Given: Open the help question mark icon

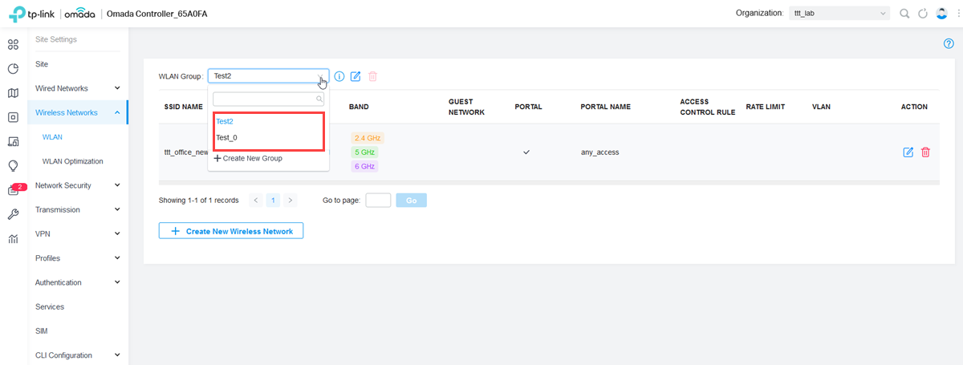Looking at the screenshot, I should (949, 43).
